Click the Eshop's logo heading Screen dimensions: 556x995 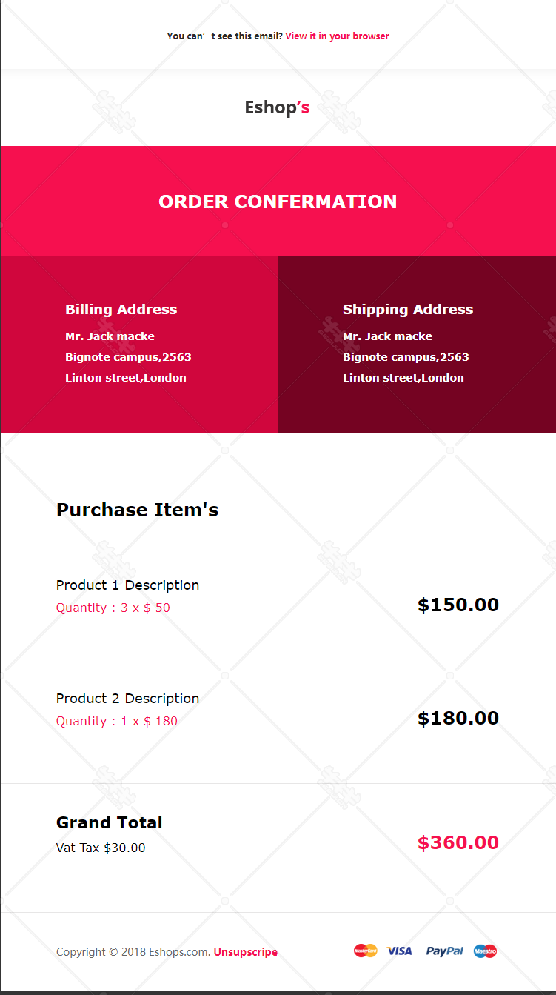click(278, 107)
